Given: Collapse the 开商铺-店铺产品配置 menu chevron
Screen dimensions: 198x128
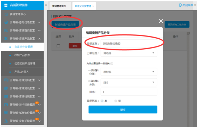Looking at the screenshot, I should (x=39, y=39).
